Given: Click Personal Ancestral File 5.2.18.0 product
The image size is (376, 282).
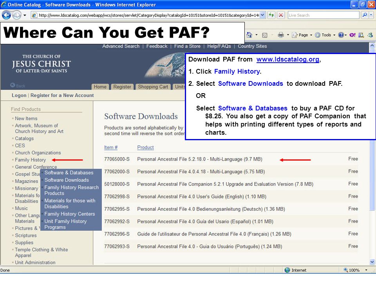Looking at the screenshot, I should click(200, 159).
